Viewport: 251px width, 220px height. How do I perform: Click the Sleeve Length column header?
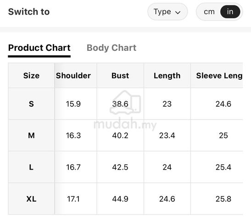pyautogui.click(x=219, y=76)
